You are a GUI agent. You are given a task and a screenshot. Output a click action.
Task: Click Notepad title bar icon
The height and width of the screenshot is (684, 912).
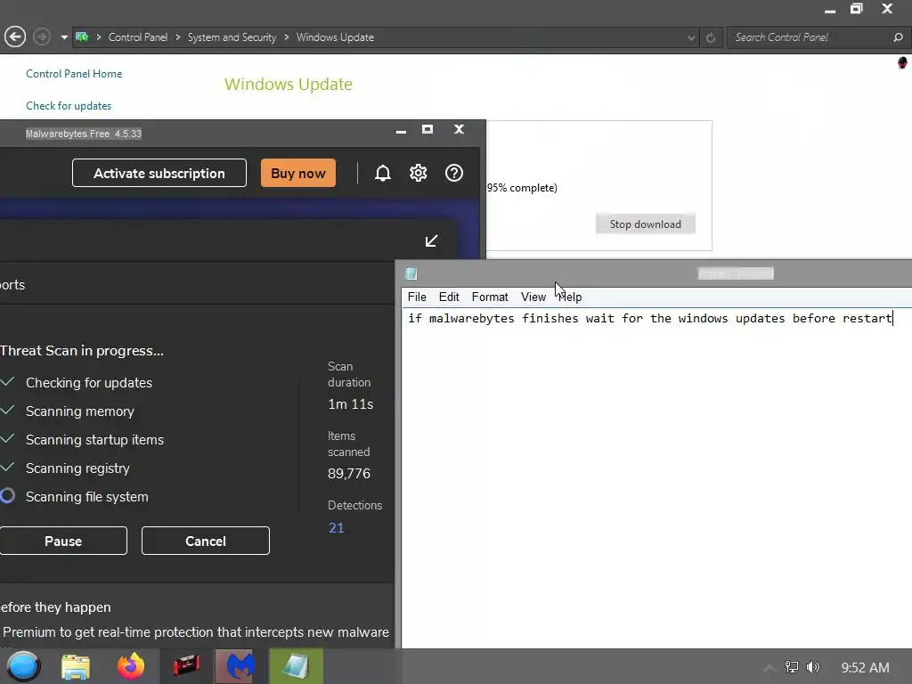411,273
